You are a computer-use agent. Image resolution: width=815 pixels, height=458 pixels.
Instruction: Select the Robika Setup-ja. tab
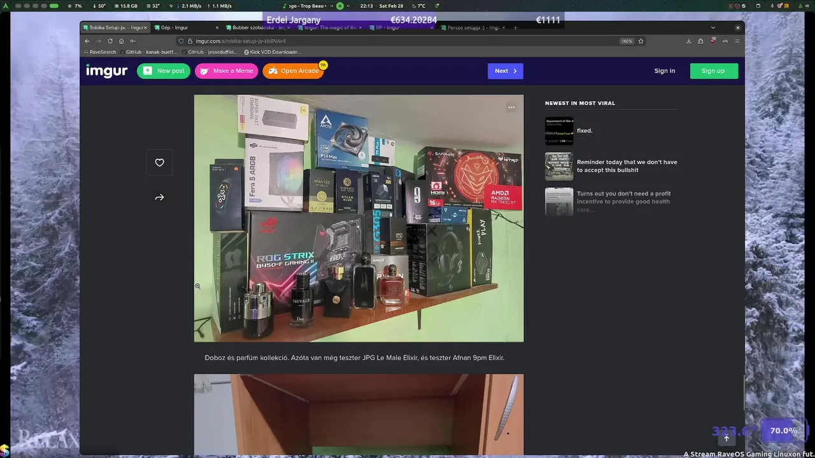[114, 28]
